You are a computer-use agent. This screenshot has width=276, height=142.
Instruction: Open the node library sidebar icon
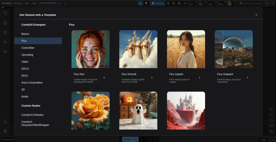(5, 23)
